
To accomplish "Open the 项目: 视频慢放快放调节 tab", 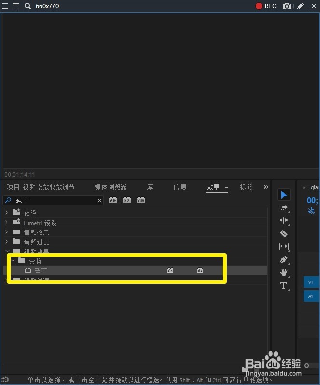I will [x=40, y=187].
